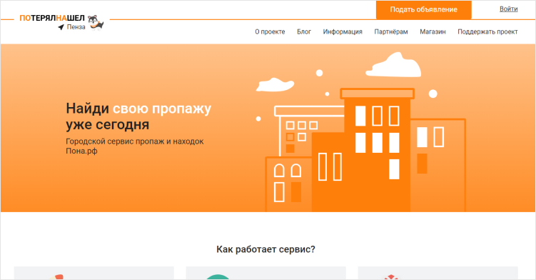The image size is (536, 280).
Task: Open the Информация menu item
Action: (x=343, y=31)
